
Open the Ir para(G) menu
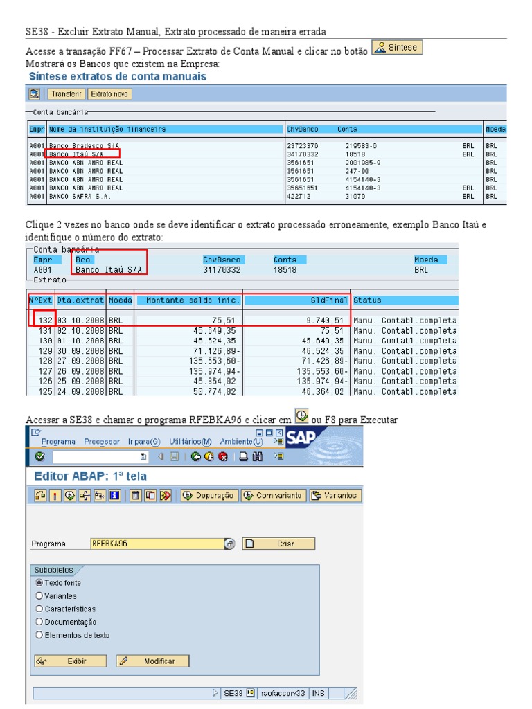(x=144, y=442)
